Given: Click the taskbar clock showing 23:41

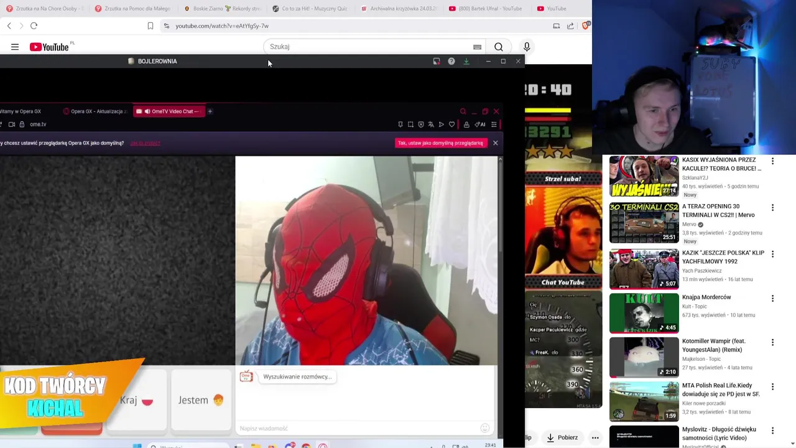Looking at the screenshot, I should click(x=490, y=445).
